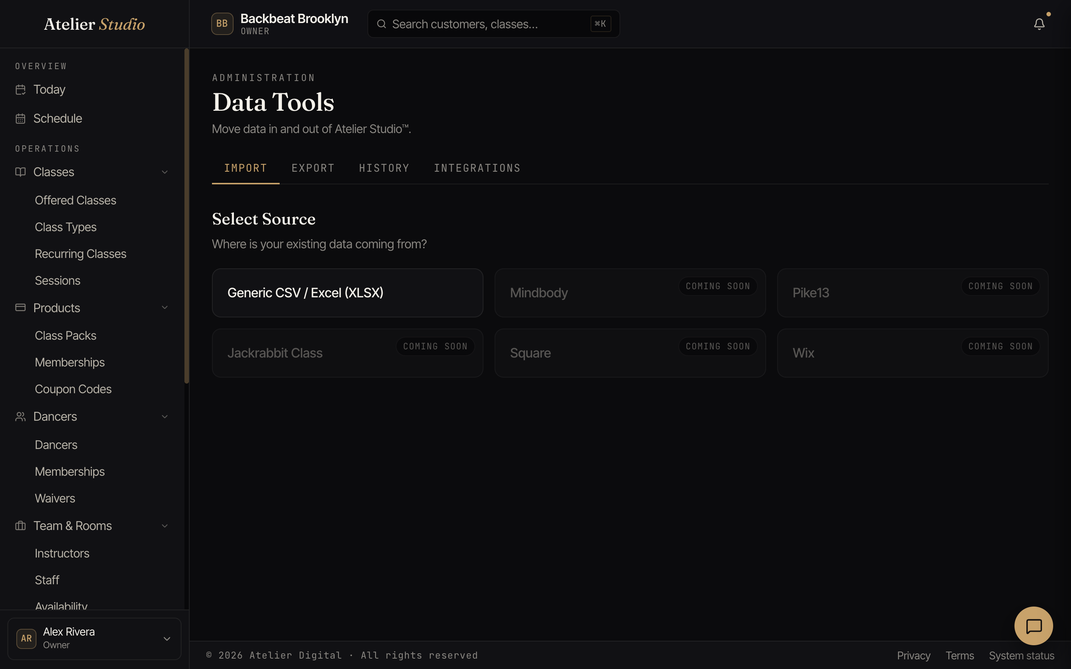
Task: Collapse the Products section chevron
Action: (x=165, y=307)
